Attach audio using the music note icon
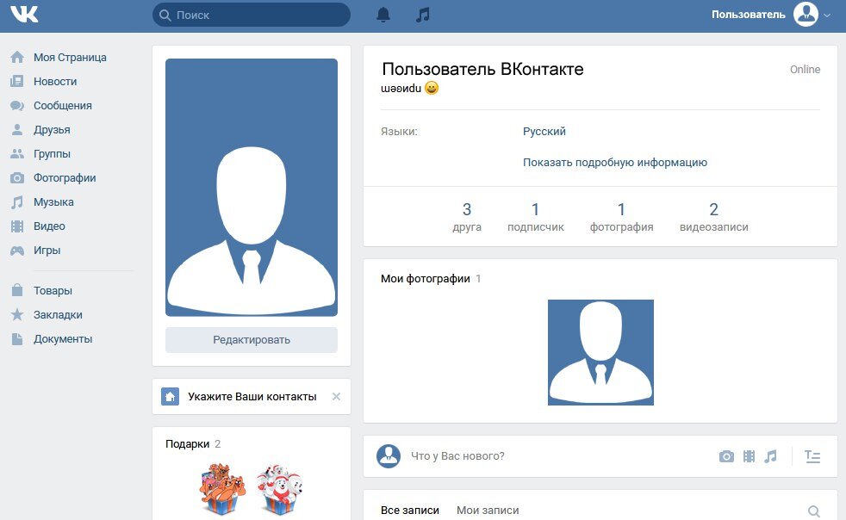The width and height of the screenshot is (846, 520). coord(770,456)
